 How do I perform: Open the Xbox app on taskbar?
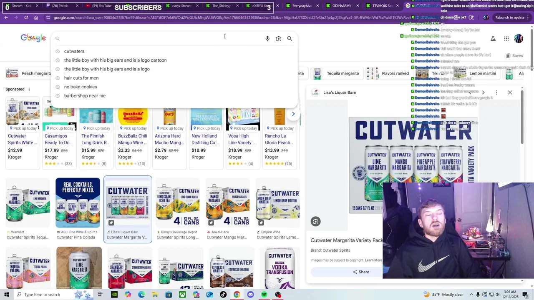click(x=182, y=295)
